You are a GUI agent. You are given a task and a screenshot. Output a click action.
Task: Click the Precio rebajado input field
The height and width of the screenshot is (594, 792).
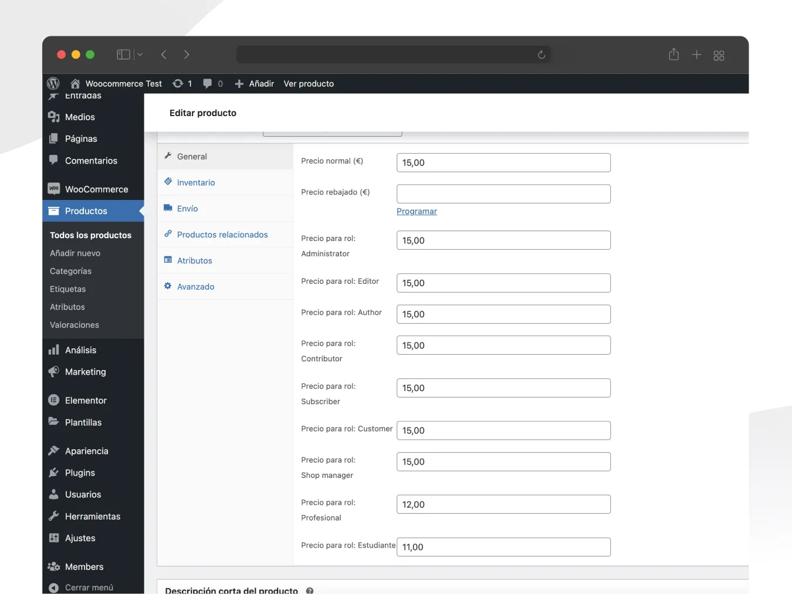[503, 194]
